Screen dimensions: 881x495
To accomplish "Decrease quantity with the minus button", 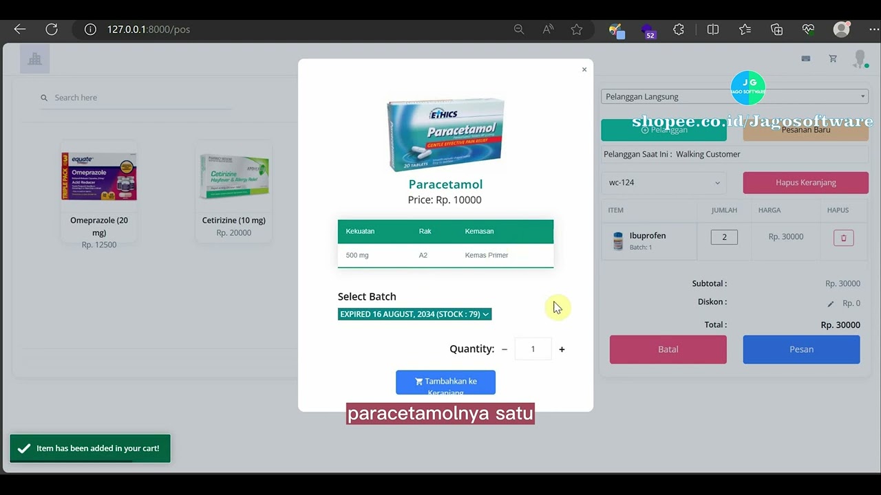I will click(505, 349).
